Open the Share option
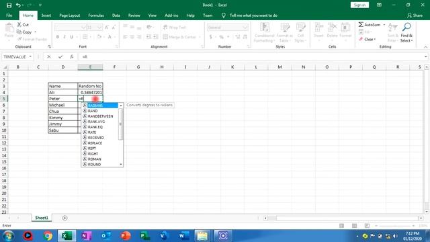 pyautogui.click(x=415, y=15)
